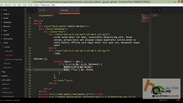This screenshot has width=183, height=103.
Task: Open the Selection menu
Action: tap(8, 5)
